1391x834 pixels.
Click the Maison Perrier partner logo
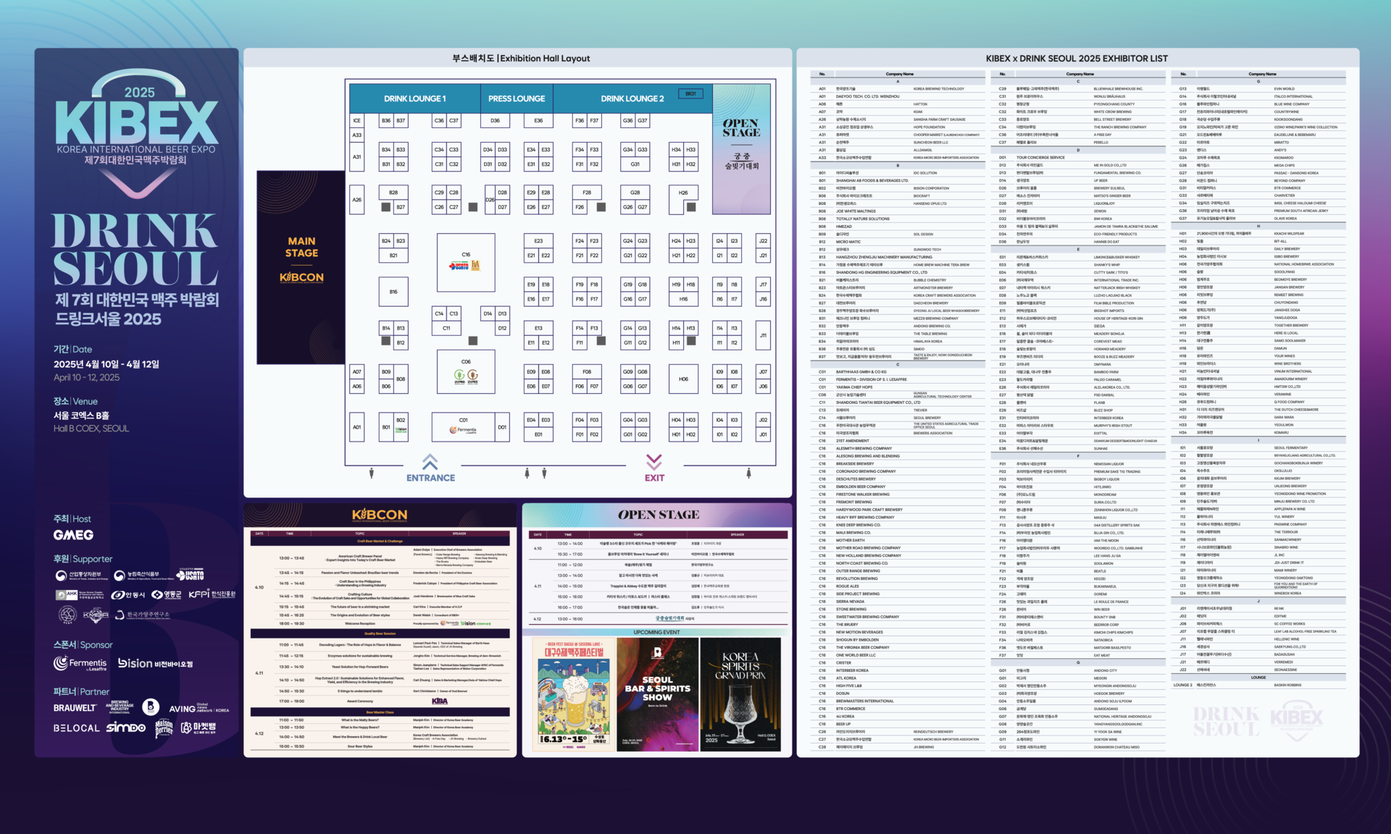[164, 728]
